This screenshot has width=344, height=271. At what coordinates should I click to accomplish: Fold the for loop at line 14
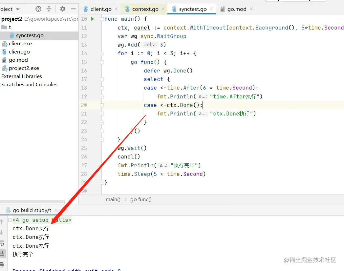(101, 53)
